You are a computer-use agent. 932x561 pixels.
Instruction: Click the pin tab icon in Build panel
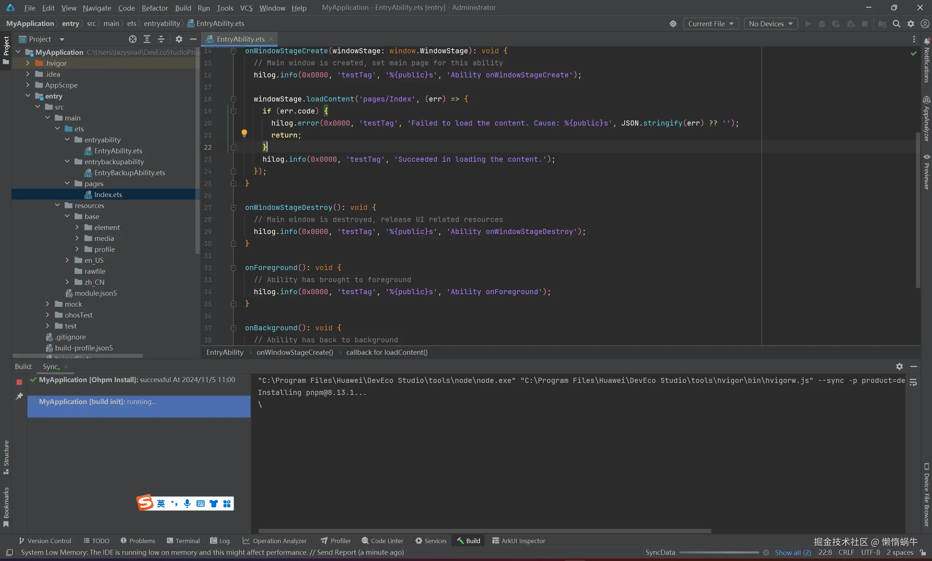click(x=19, y=396)
